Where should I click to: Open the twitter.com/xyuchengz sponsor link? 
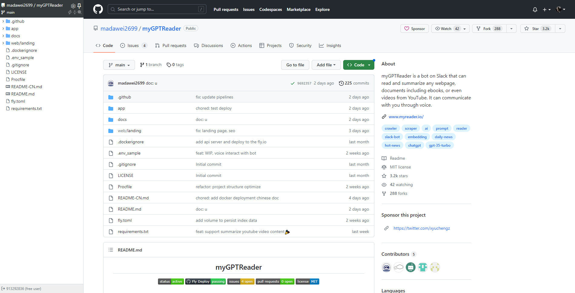click(422, 228)
